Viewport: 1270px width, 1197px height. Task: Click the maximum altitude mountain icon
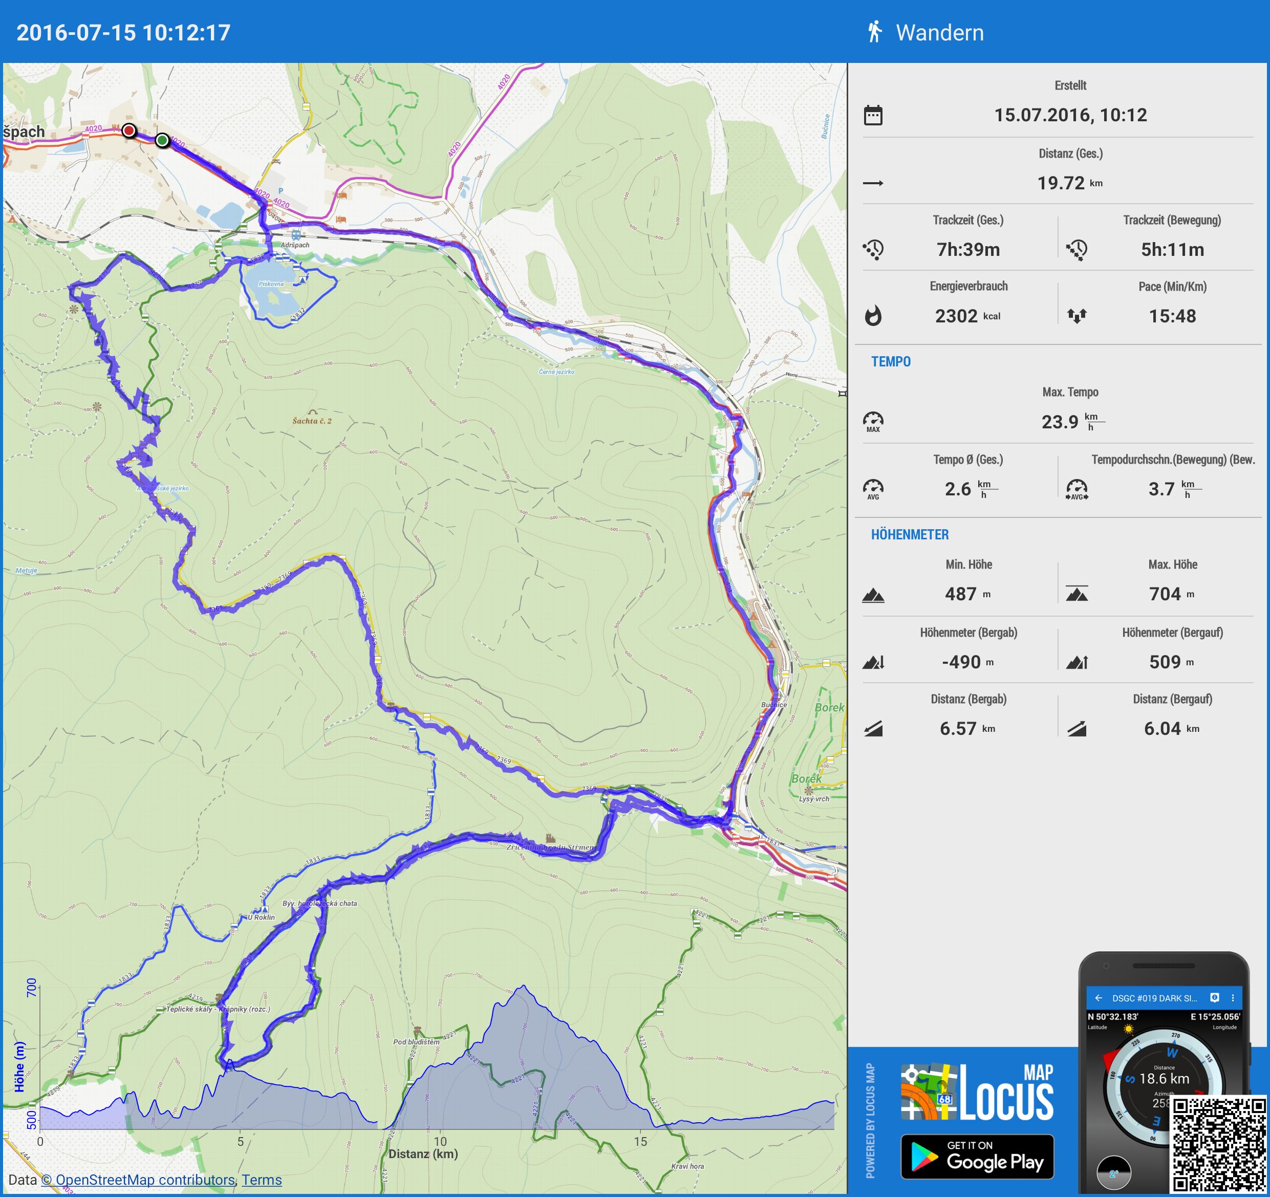1077,594
